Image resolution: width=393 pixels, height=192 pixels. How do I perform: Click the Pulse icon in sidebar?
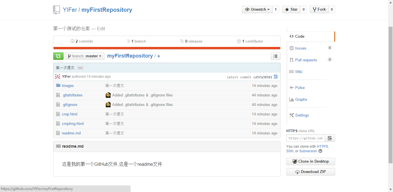click(291, 88)
